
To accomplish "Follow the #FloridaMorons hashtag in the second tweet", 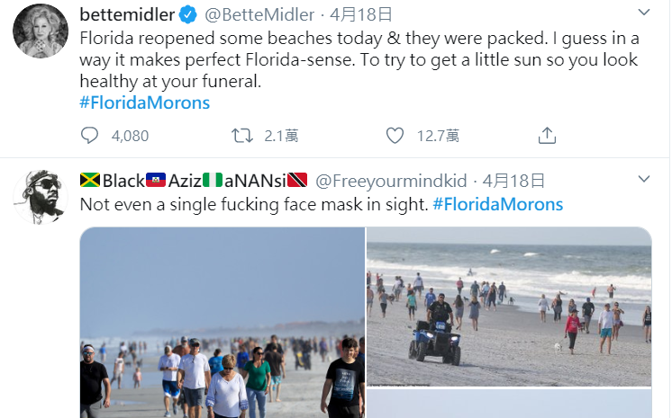I will 498,204.
